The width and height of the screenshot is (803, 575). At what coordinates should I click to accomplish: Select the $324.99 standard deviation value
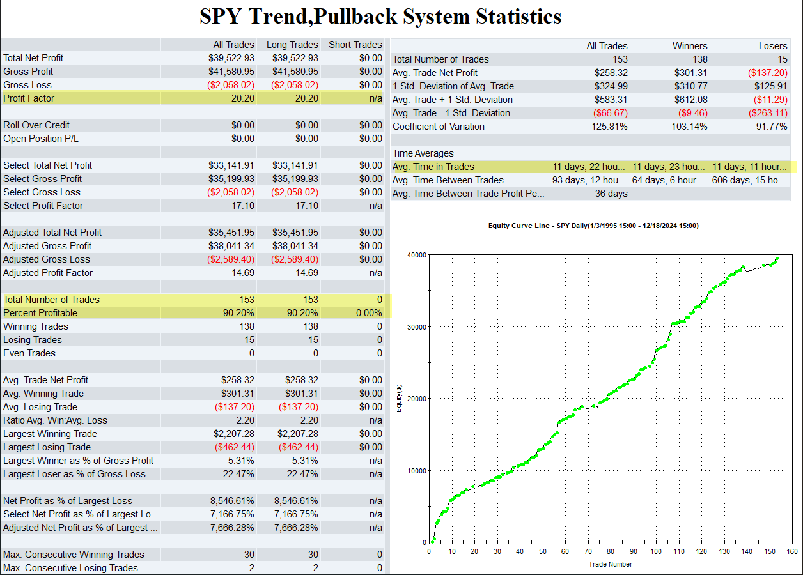(611, 86)
